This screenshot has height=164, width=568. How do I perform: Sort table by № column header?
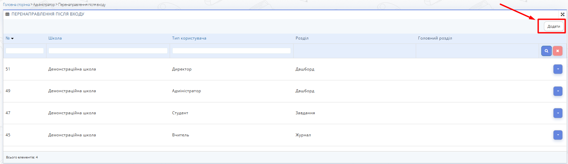coord(9,39)
